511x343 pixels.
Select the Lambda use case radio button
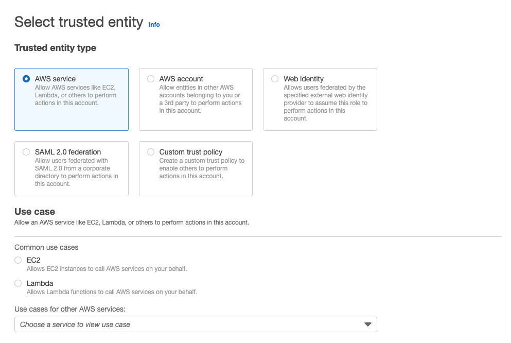click(18, 283)
